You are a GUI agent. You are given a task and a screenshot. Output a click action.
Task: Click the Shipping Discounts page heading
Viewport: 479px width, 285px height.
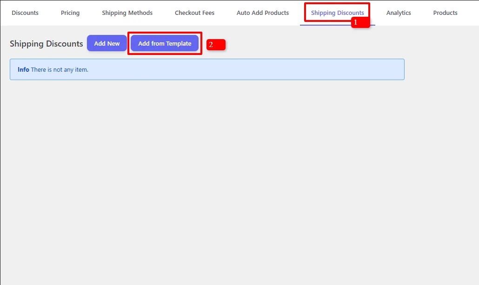coord(47,44)
